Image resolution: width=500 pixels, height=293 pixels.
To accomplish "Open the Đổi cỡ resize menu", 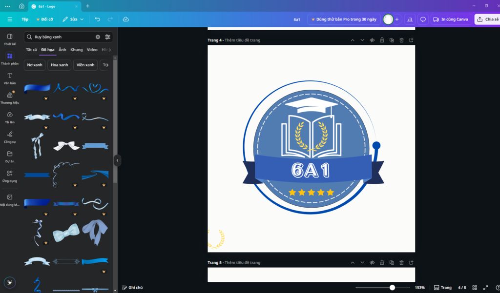I will pos(44,20).
